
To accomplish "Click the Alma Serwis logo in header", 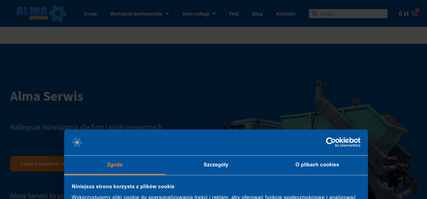I will point(41,13).
